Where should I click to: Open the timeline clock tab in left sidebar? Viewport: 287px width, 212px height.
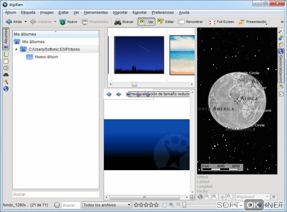(6, 68)
